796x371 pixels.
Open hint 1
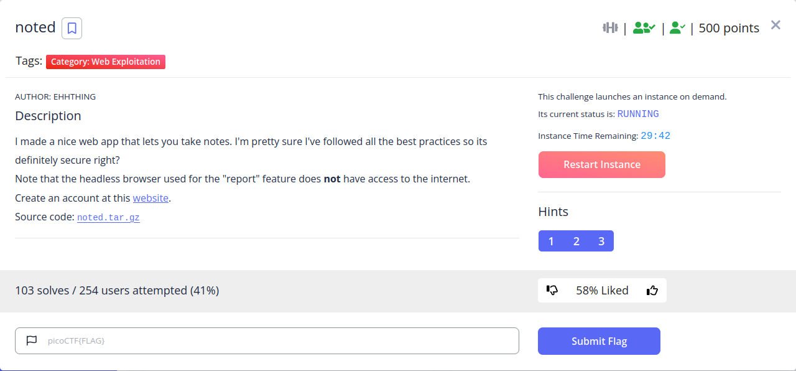point(551,241)
